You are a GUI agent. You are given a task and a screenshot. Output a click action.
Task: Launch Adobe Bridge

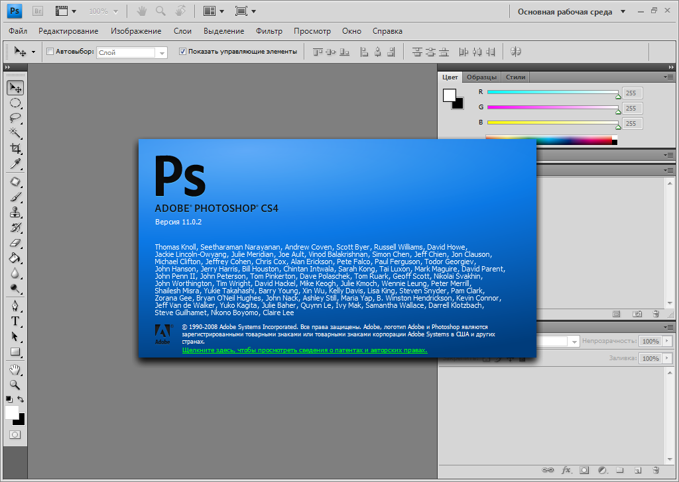tap(38, 12)
